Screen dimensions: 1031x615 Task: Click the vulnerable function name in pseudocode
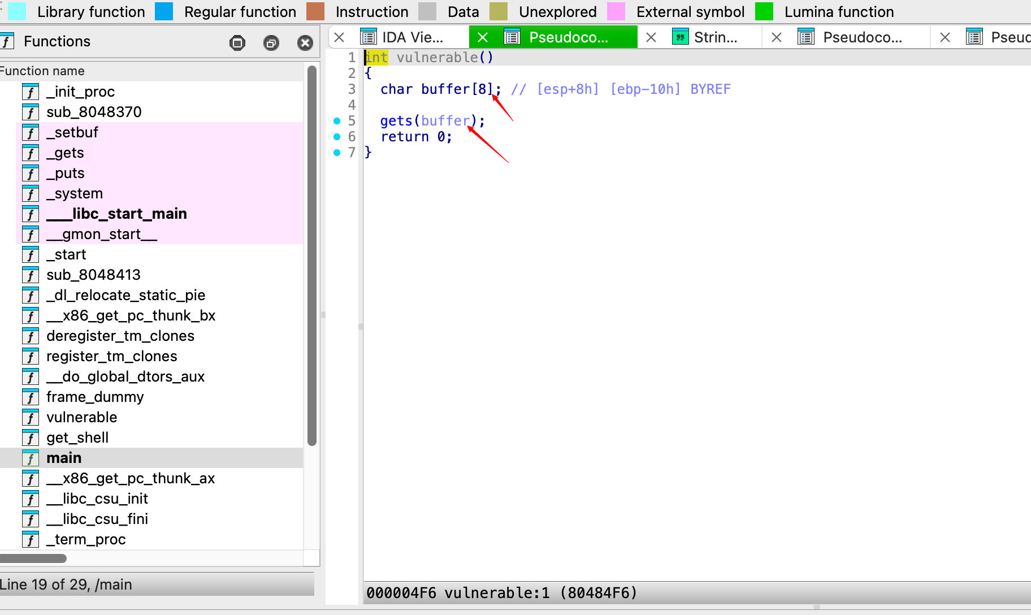pos(437,58)
